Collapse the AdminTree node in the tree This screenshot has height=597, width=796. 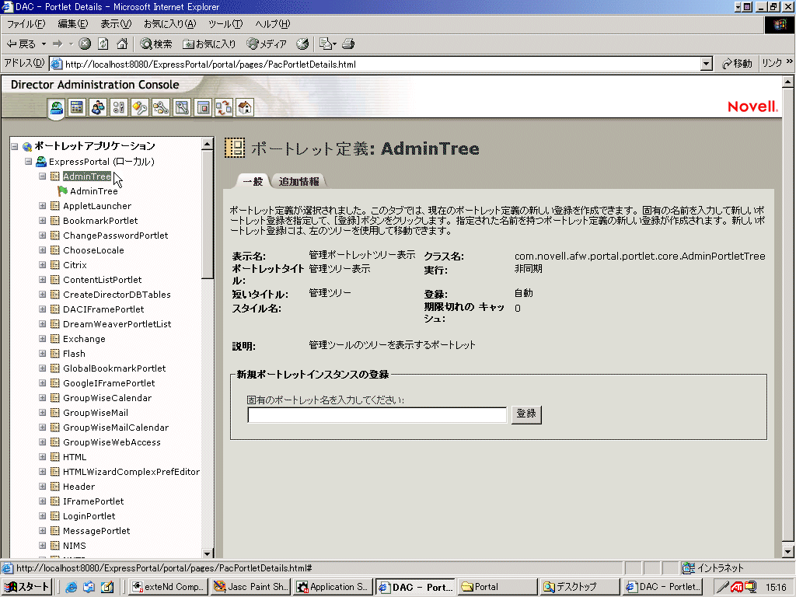[x=43, y=176]
